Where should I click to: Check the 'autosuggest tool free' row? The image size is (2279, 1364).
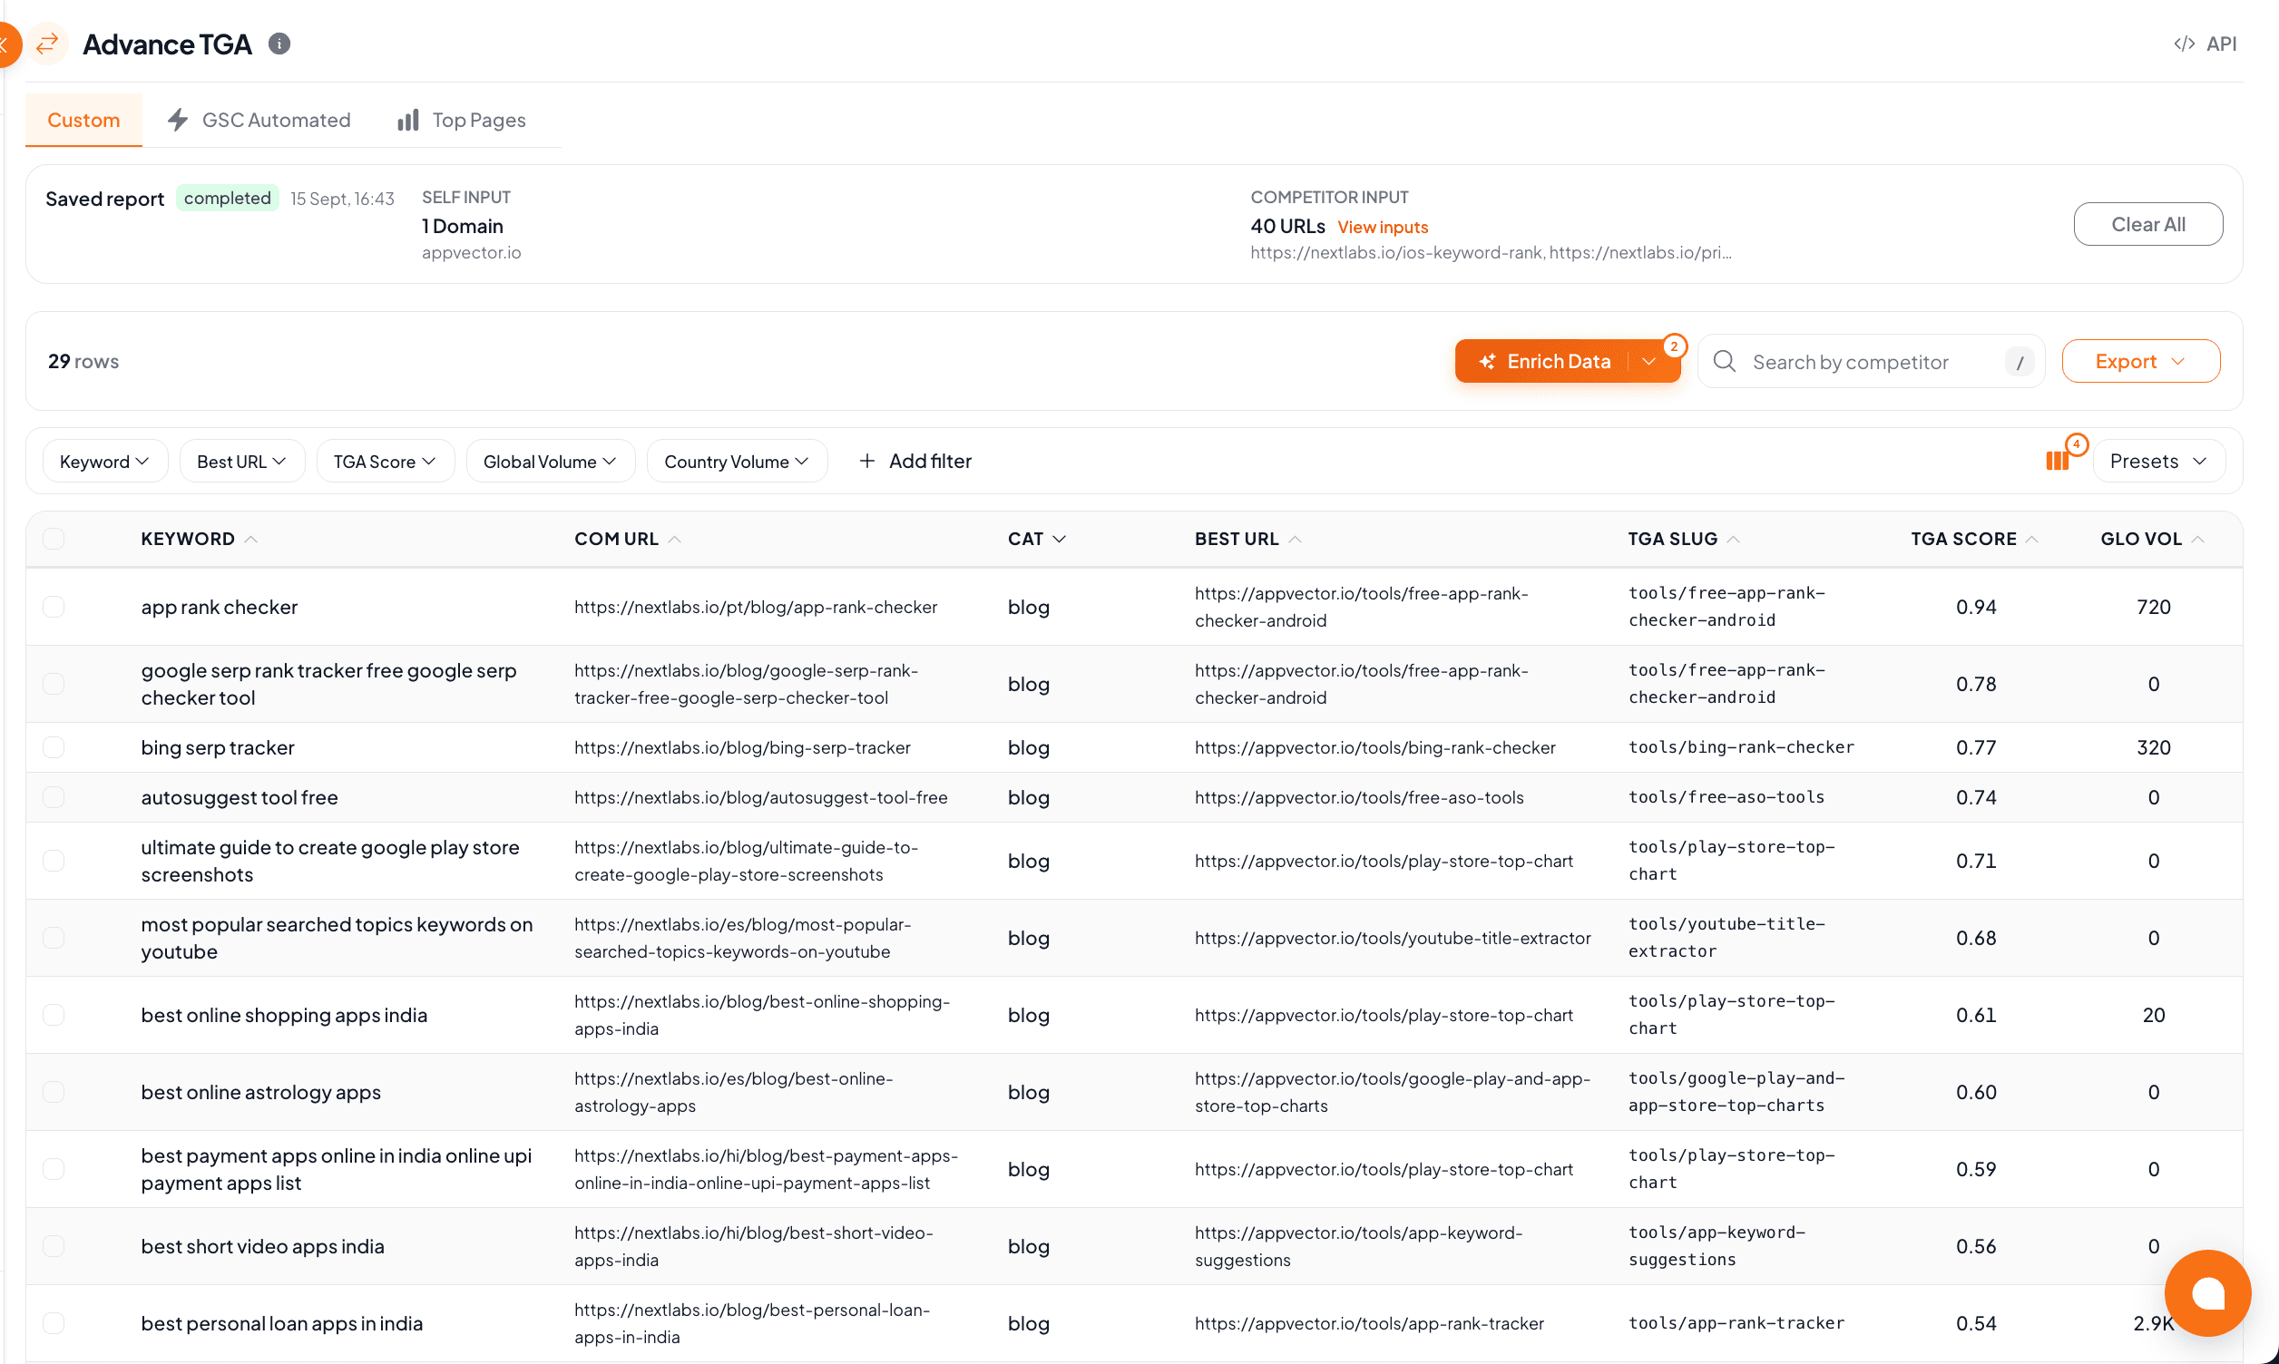54,797
